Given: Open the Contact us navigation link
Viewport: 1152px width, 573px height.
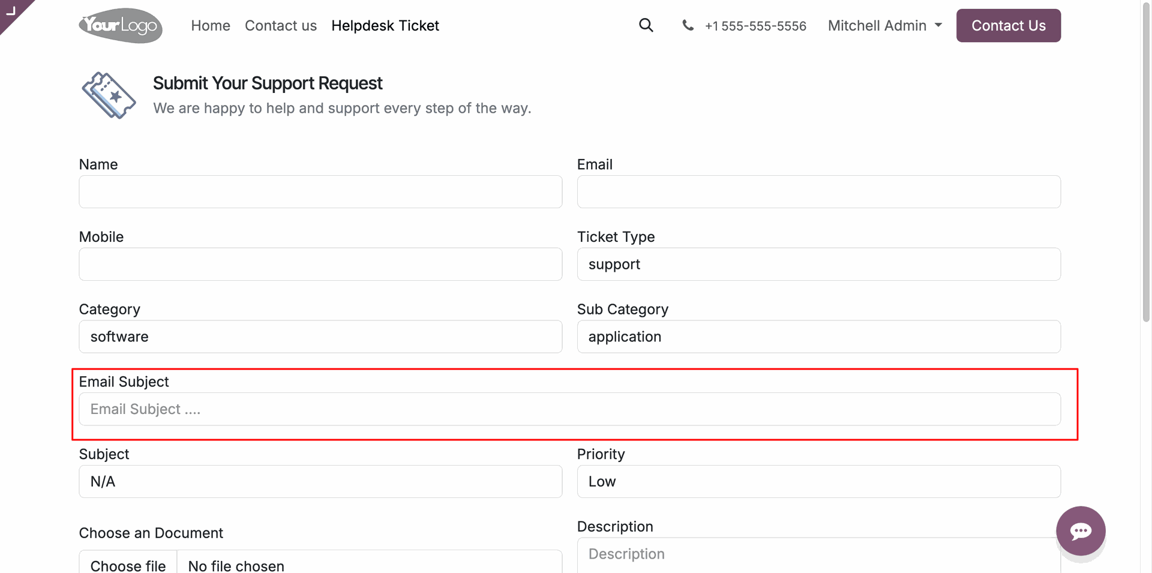Looking at the screenshot, I should pos(281,26).
